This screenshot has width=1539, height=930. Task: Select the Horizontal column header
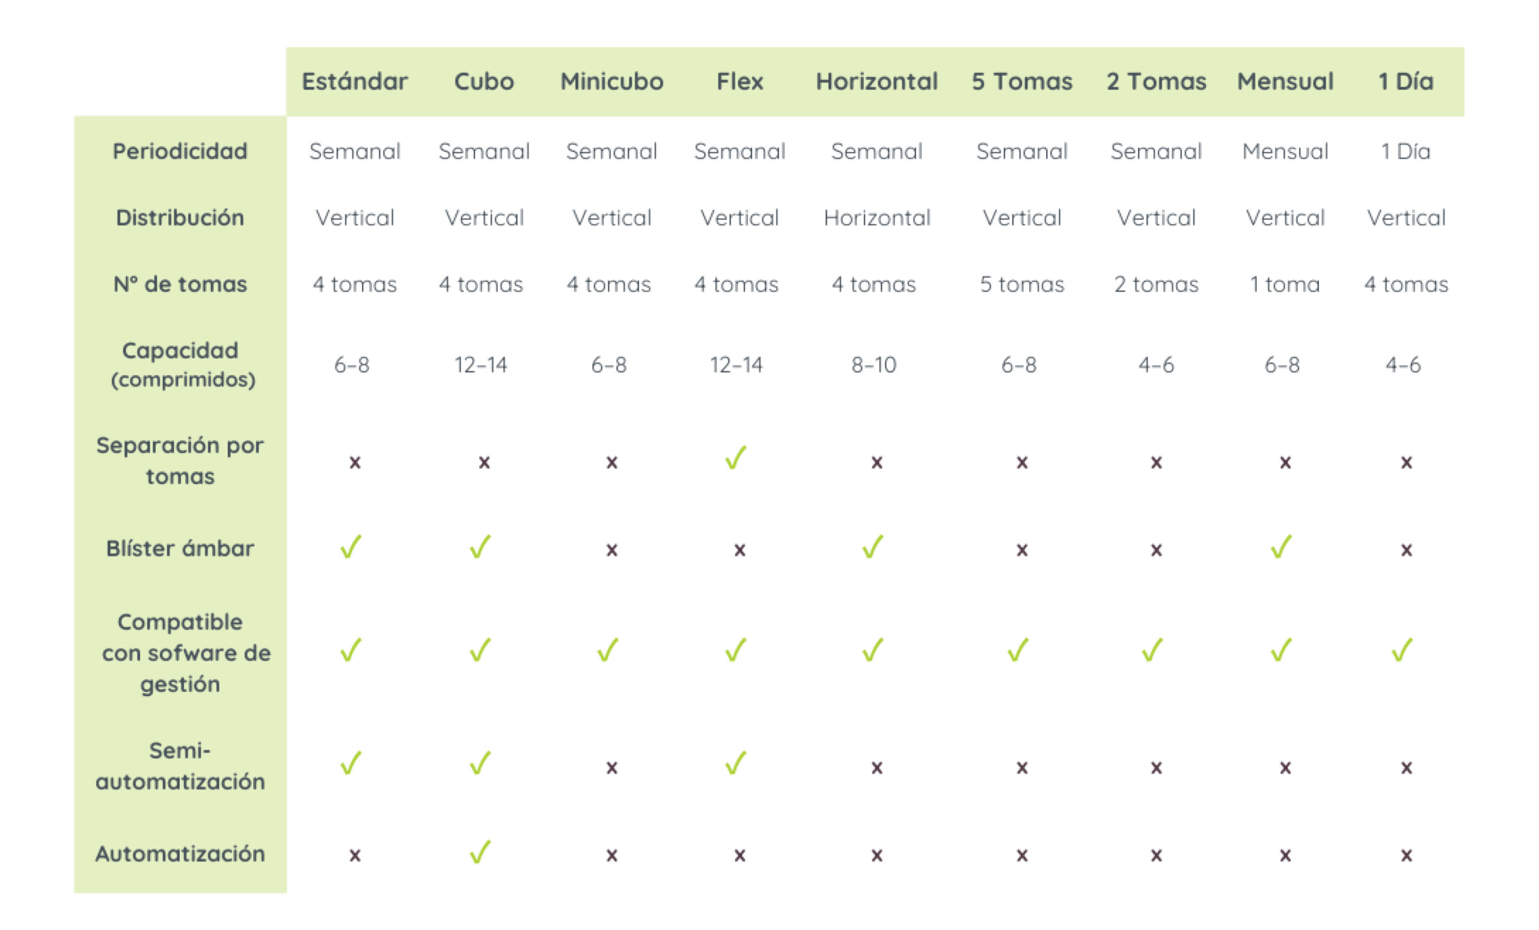[877, 81]
